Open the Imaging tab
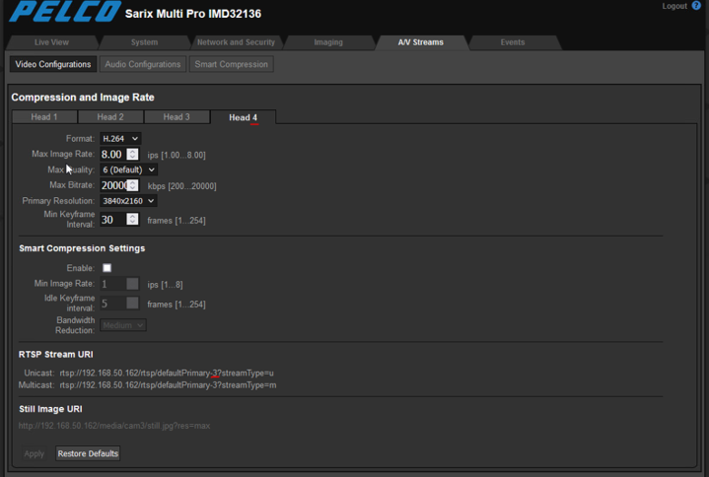This screenshot has height=477, width=709. click(x=328, y=42)
